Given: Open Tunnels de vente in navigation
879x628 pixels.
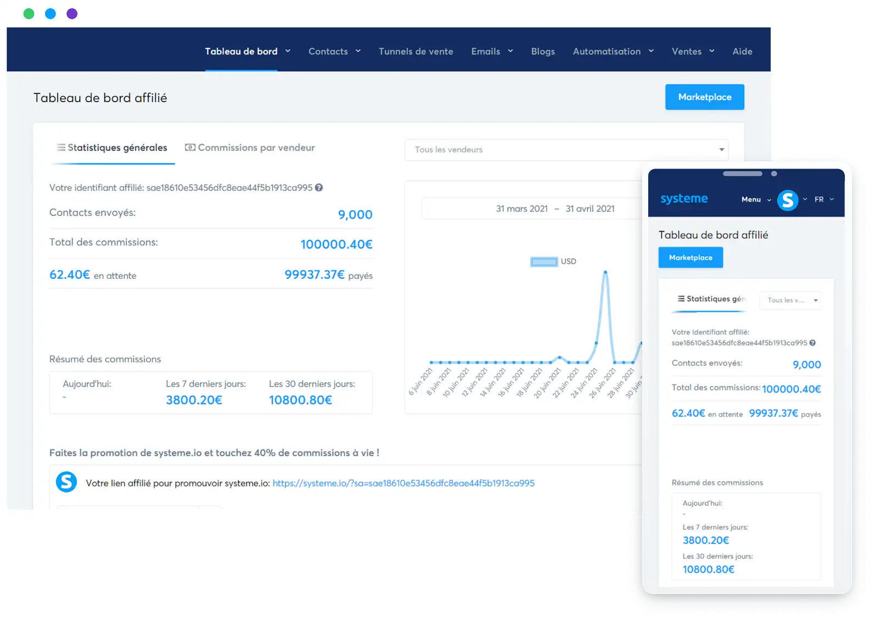Looking at the screenshot, I should click(x=416, y=52).
